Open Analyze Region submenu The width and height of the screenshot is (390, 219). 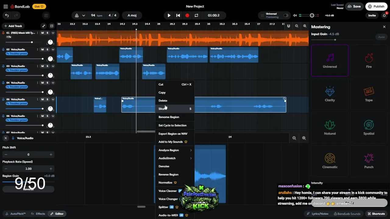tap(175, 150)
